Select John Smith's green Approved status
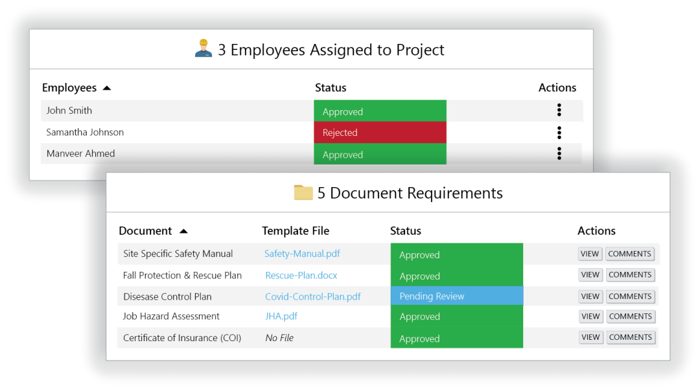Viewport: 700px width, 391px height. tap(380, 111)
